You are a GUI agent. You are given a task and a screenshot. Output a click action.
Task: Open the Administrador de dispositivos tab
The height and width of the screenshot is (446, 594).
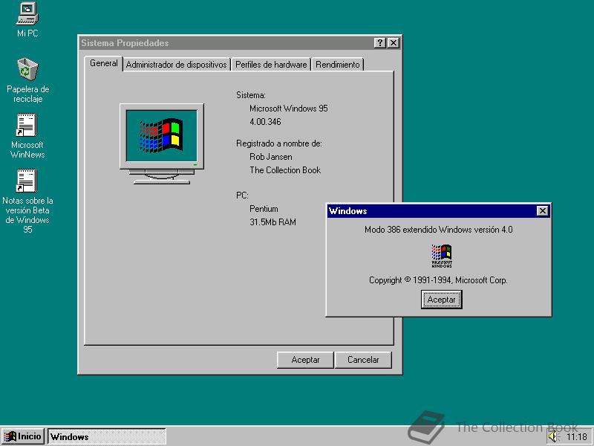[x=177, y=65]
